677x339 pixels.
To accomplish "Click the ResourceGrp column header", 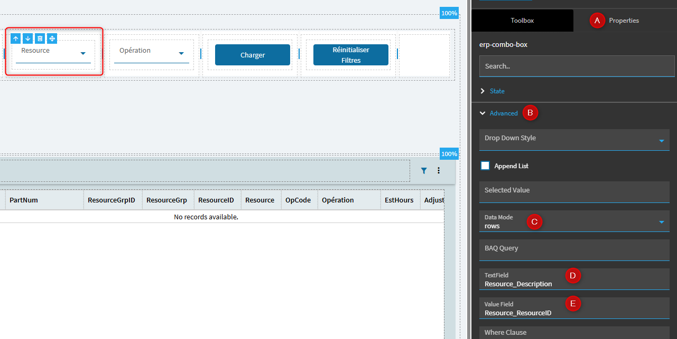I will [168, 200].
